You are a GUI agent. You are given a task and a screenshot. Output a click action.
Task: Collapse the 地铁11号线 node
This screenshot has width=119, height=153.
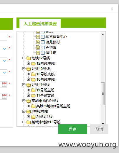click(24, 85)
